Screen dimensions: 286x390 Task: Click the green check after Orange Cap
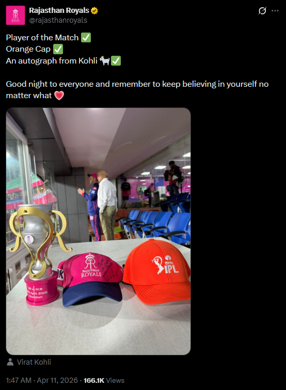[x=58, y=49]
